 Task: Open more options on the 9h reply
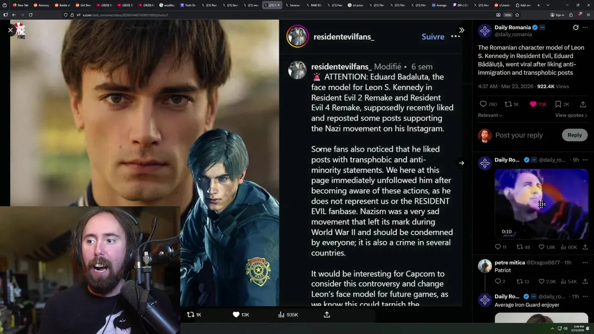(x=585, y=160)
